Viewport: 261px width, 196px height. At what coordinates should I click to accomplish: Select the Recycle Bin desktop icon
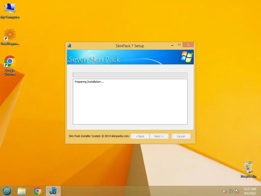[248, 169]
